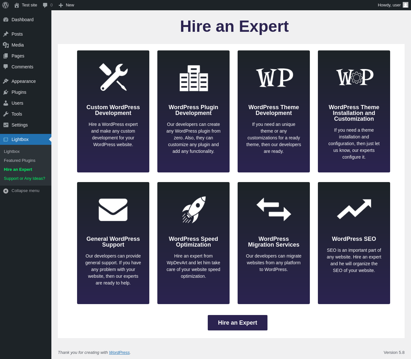Click the Posts pushpin icon
411x359 pixels.
tap(6, 34)
